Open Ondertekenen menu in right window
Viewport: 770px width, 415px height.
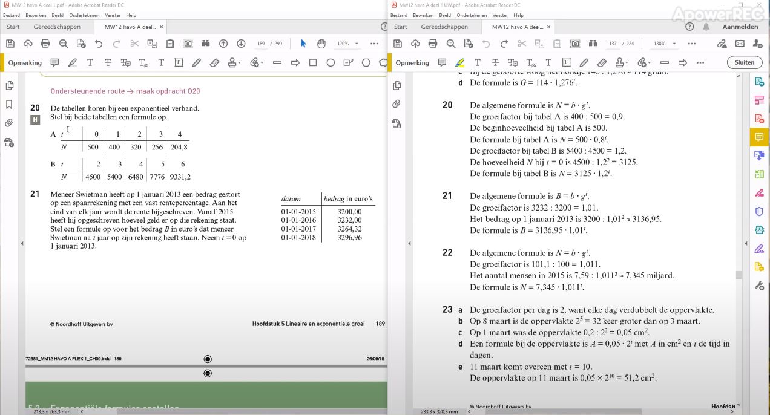[x=472, y=15]
